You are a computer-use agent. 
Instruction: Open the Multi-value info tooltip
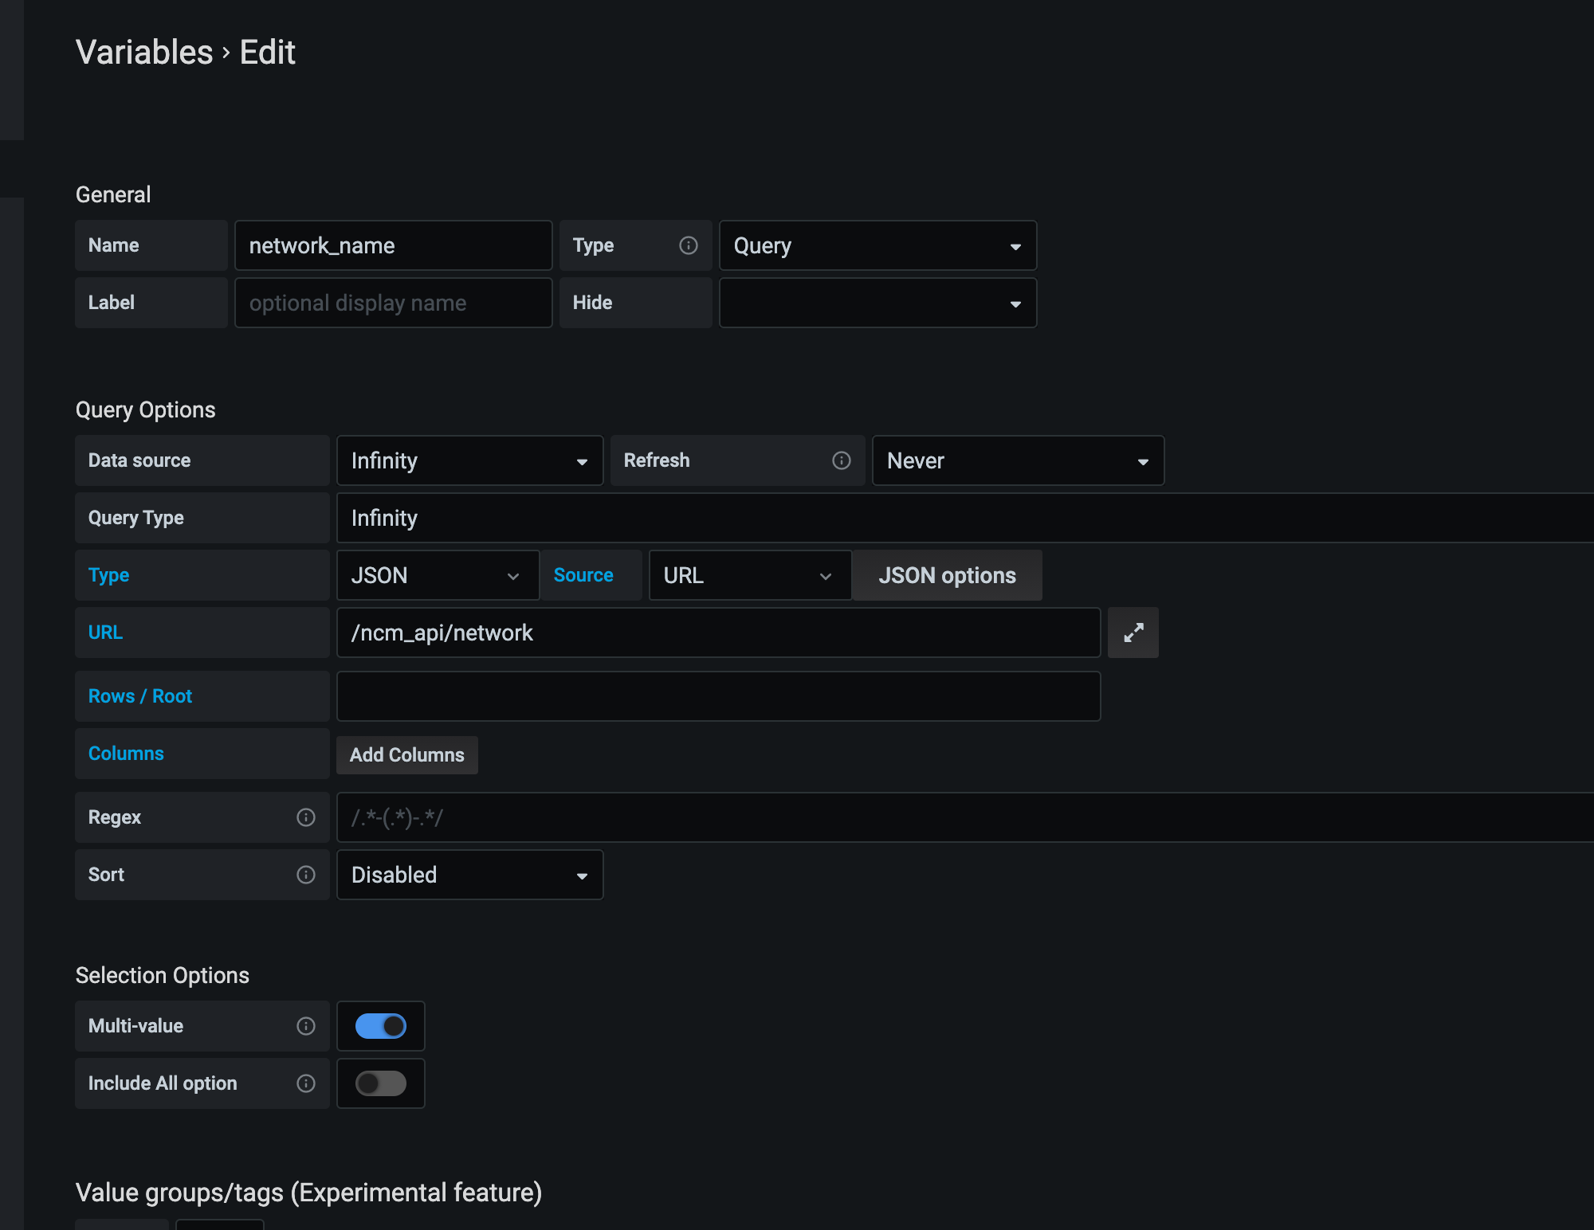[306, 1026]
